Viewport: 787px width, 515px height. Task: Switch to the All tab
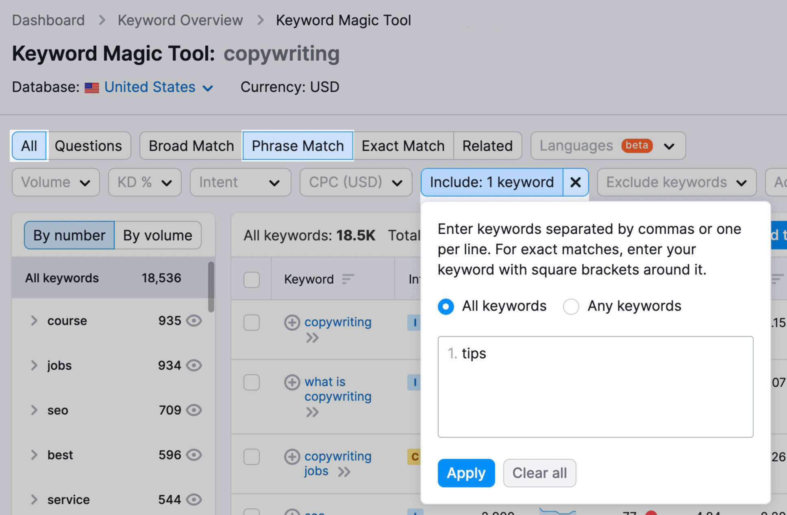tap(29, 146)
